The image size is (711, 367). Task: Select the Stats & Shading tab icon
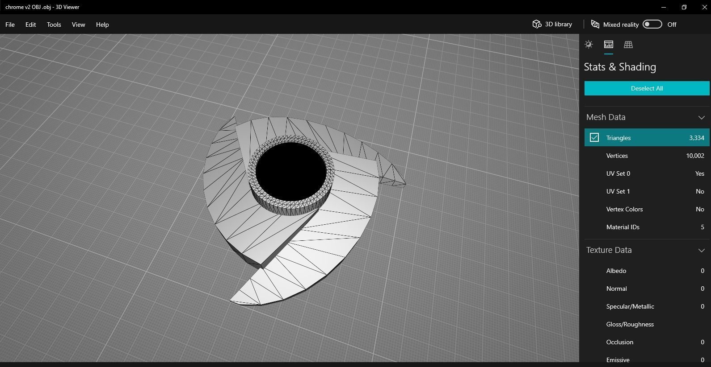pos(609,44)
